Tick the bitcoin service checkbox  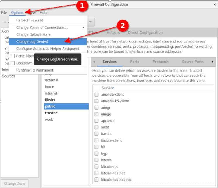pyautogui.click(x=96, y=160)
